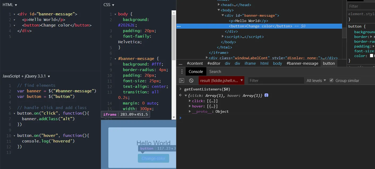This screenshot has height=169, width=375.
Task: Select html in the breadcrumb bar
Action: tap(264, 63)
